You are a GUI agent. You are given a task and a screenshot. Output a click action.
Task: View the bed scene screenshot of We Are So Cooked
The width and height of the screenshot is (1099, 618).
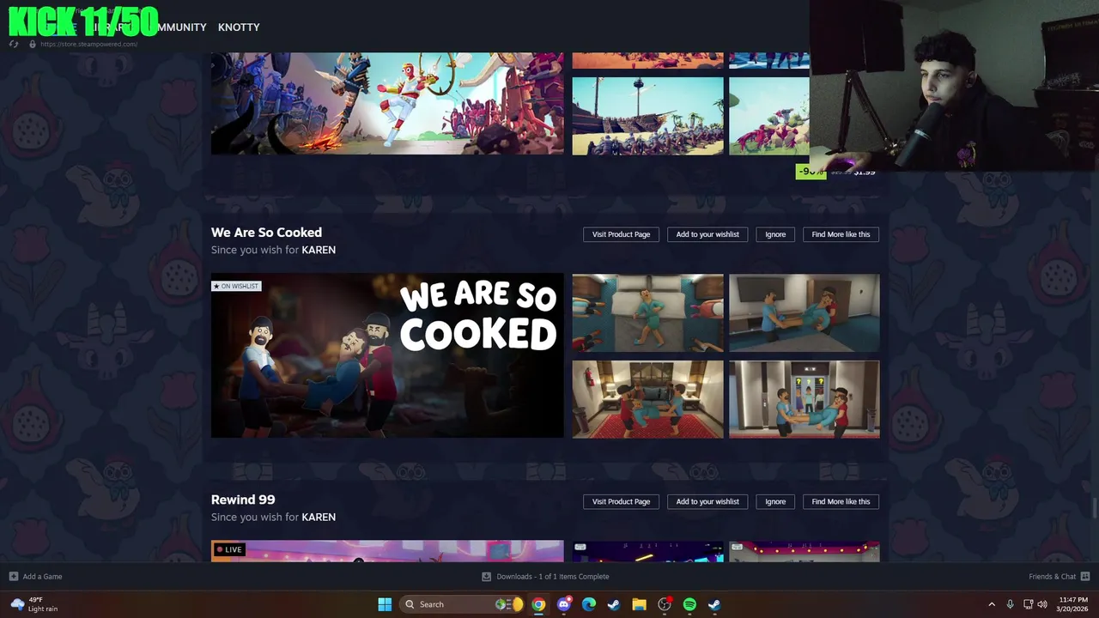click(648, 313)
